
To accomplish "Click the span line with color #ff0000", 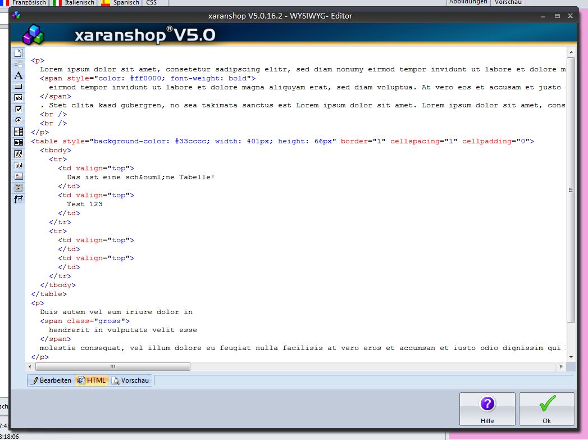I will [148, 78].
